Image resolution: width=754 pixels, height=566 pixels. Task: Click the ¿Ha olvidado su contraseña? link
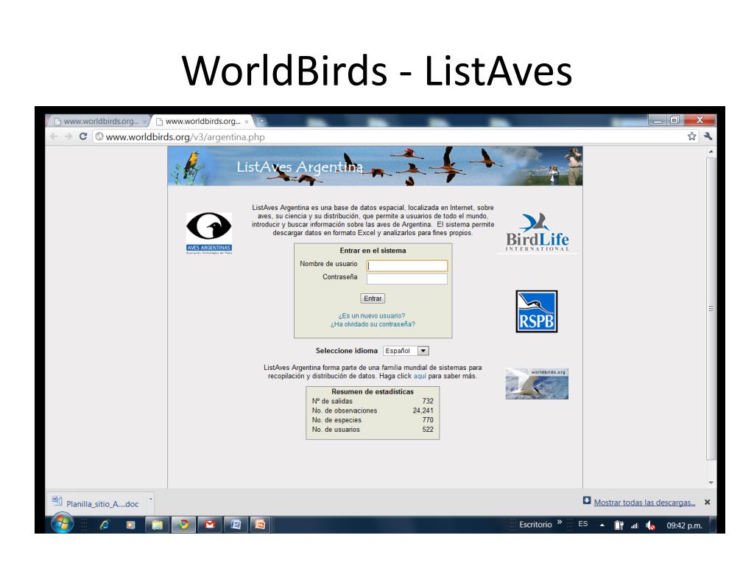pyautogui.click(x=373, y=324)
